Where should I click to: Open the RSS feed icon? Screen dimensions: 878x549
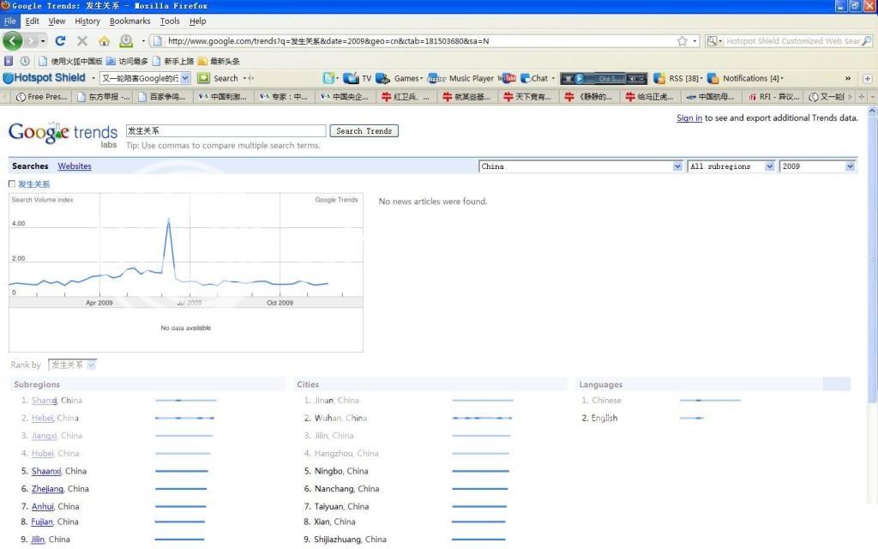point(659,78)
